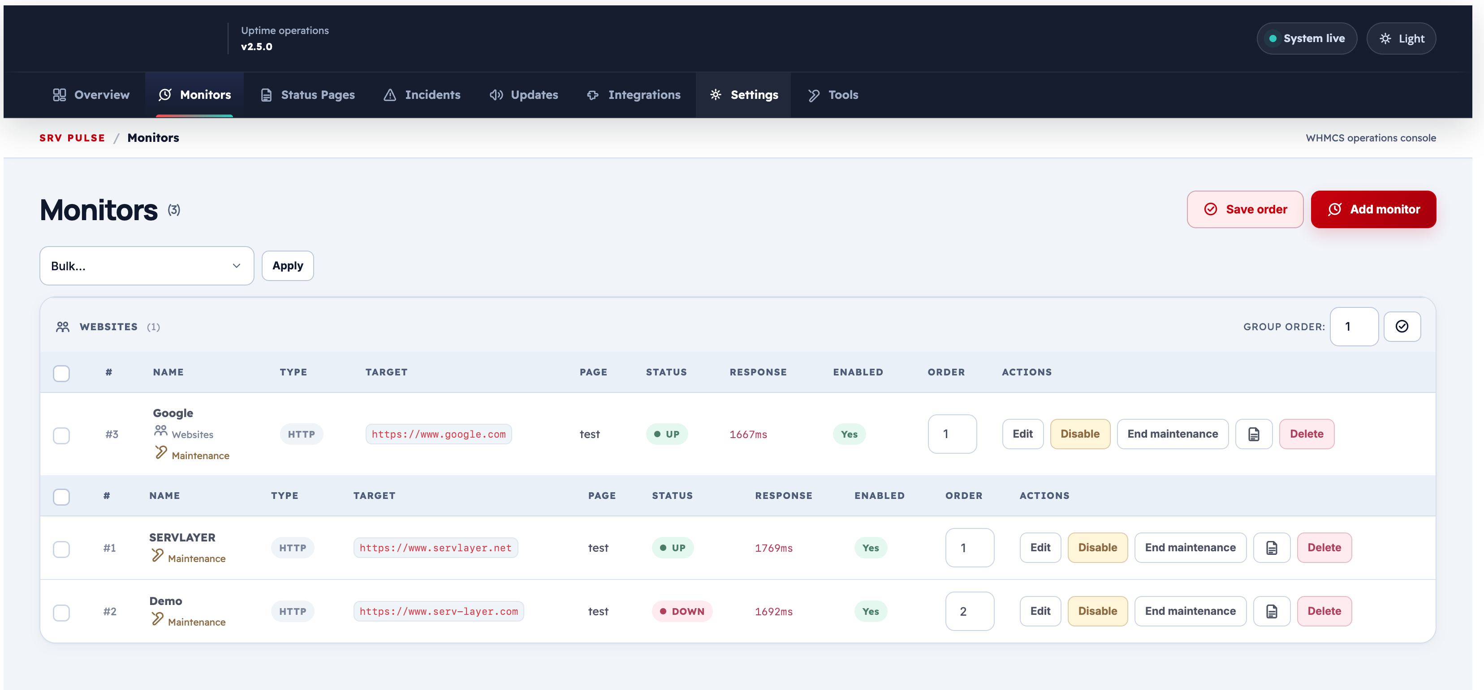Open the Bulk actions dropdown
This screenshot has width=1484, height=690.
[x=147, y=266]
